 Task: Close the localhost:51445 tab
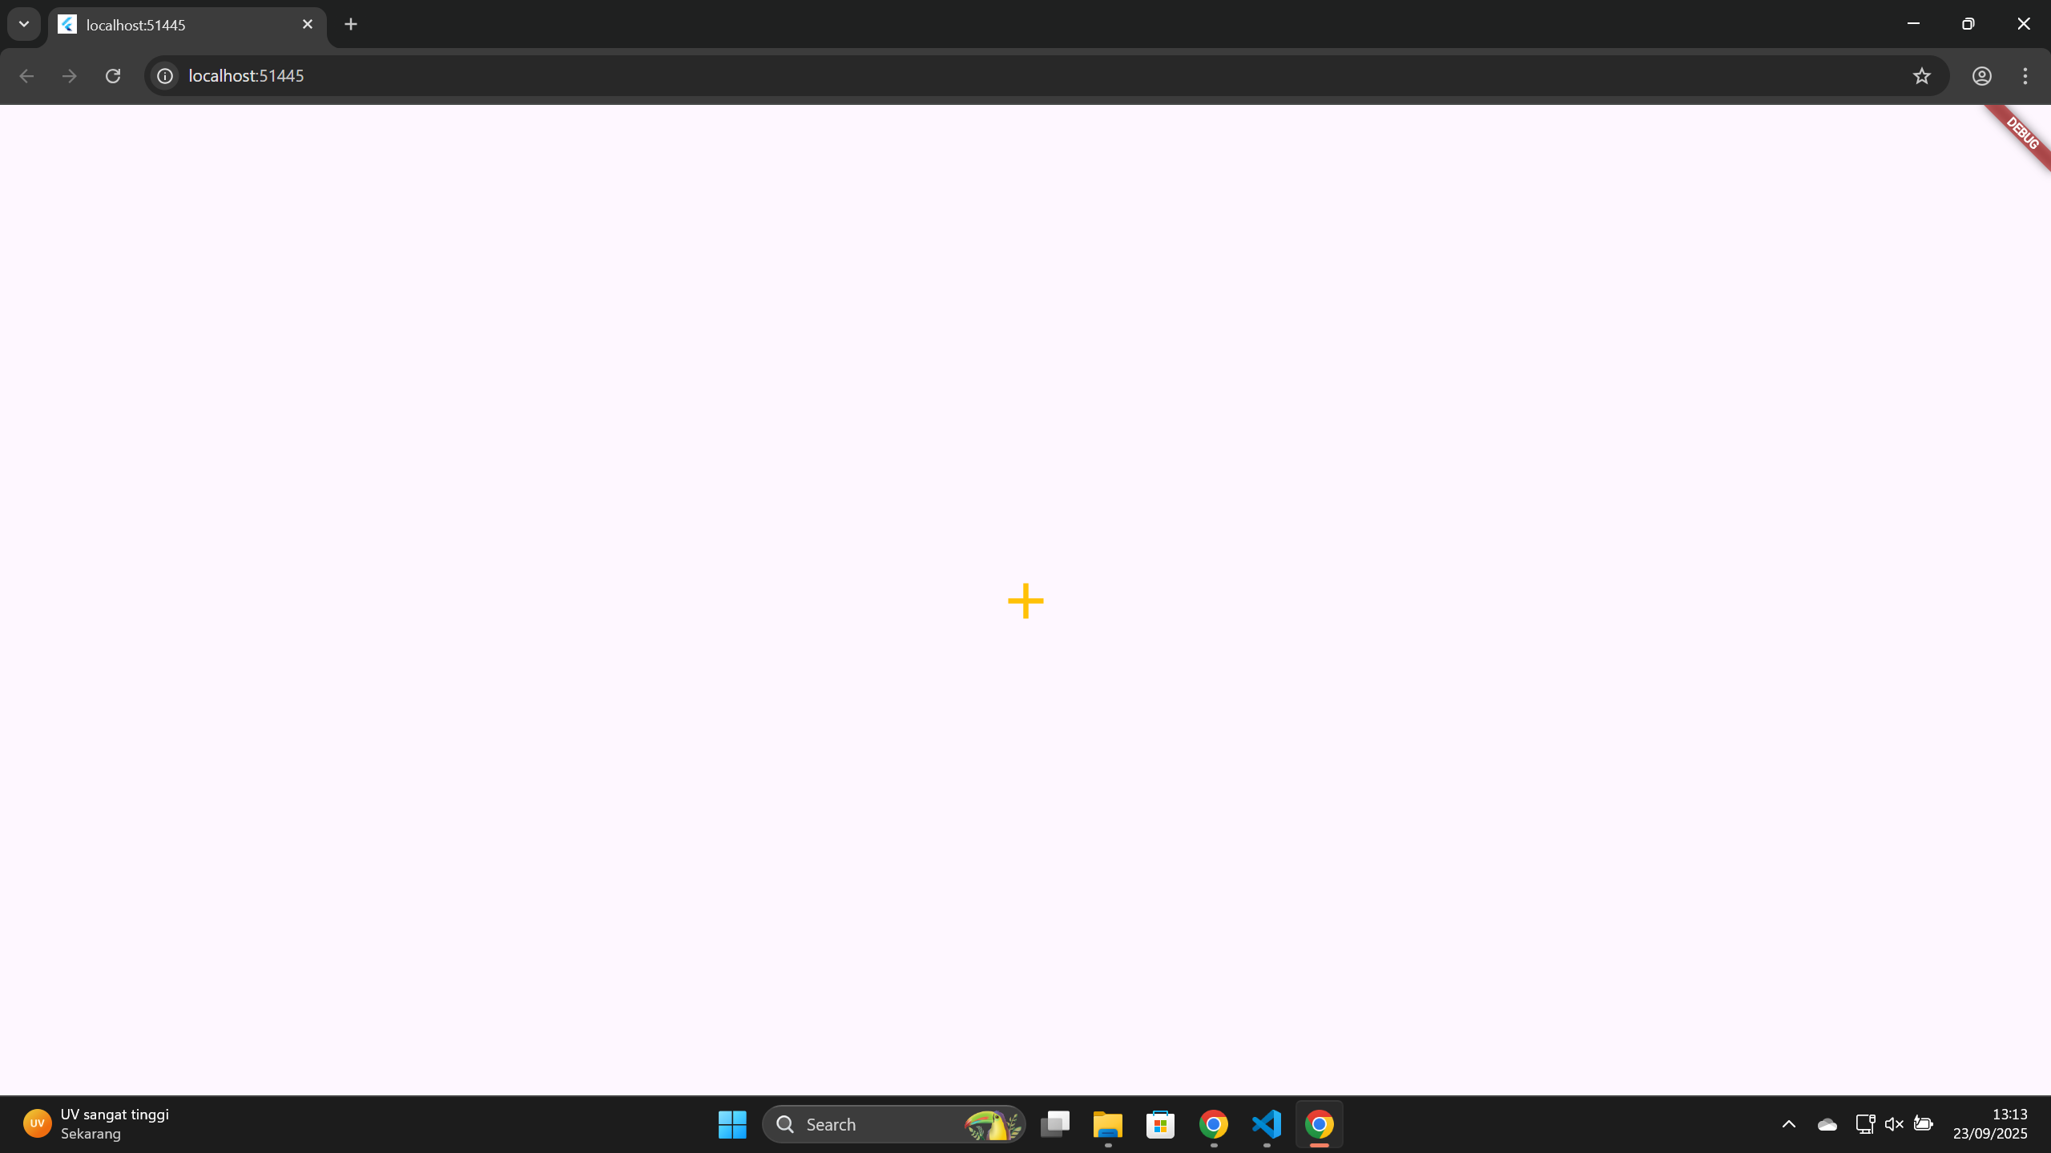pos(308,24)
